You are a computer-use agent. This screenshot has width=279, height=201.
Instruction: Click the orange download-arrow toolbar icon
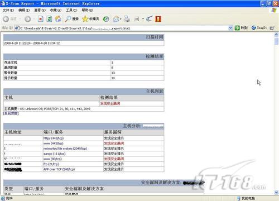coord(158,19)
